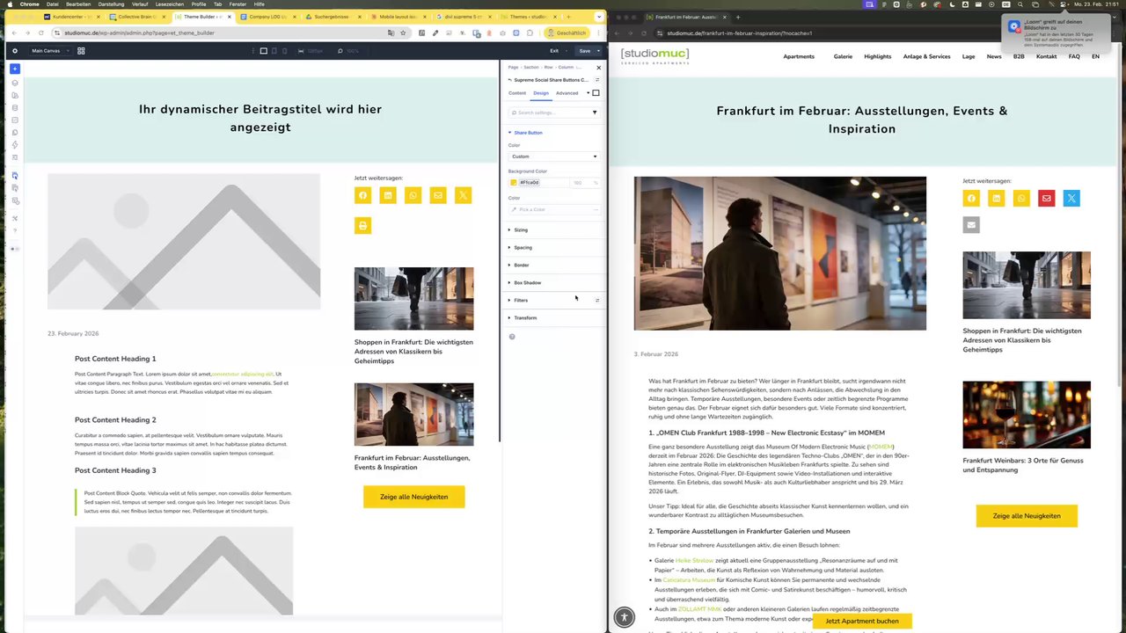The width and height of the screenshot is (1126, 633).
Task: Click Save in the Divi builder
Action: tap(585, 51)
